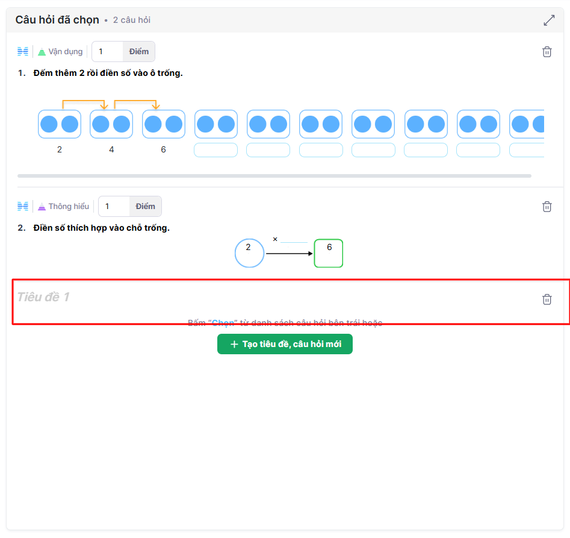This screenshot has height=538, width=570.
Task: Focus the score field of question 2
Action: click(114, 207)
